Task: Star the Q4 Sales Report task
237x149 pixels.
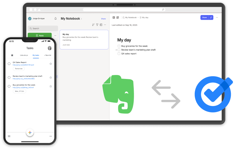Action: (51, 64)
